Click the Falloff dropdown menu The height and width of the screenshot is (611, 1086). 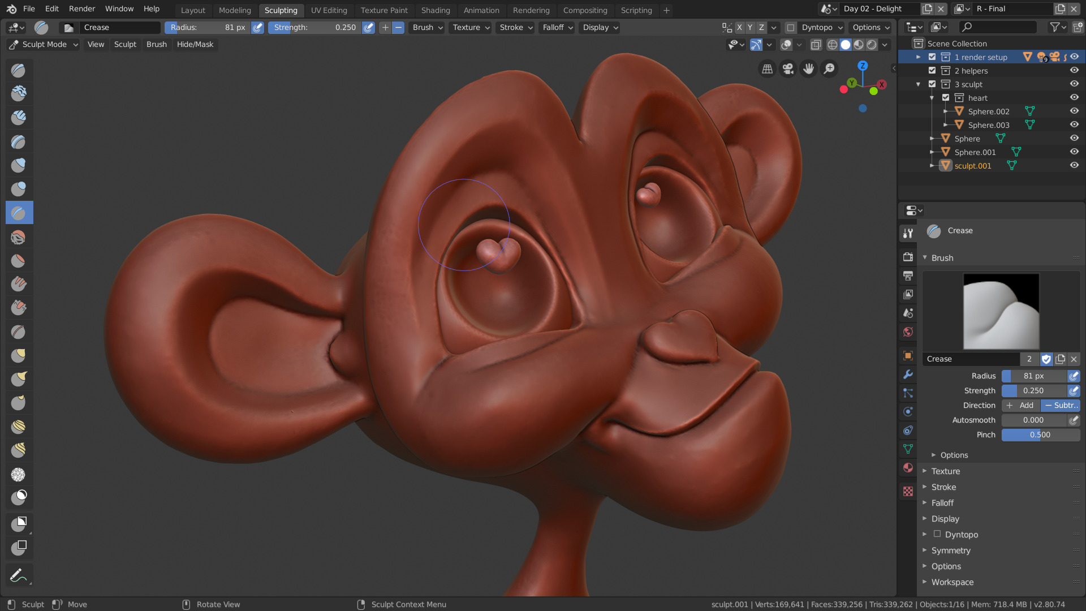pyautogui.click(x=558, y=28)
